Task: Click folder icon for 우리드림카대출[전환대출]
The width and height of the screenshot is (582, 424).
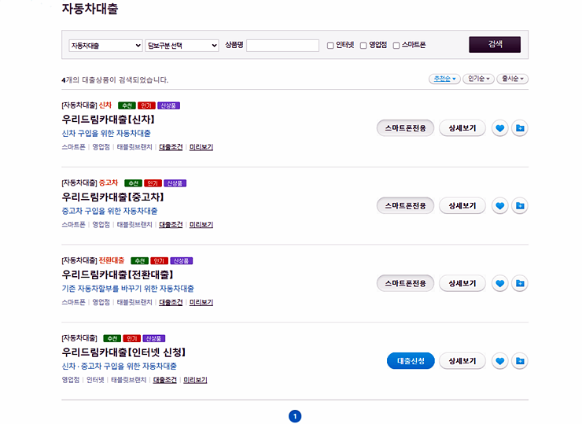Action: tap(520, 283)
